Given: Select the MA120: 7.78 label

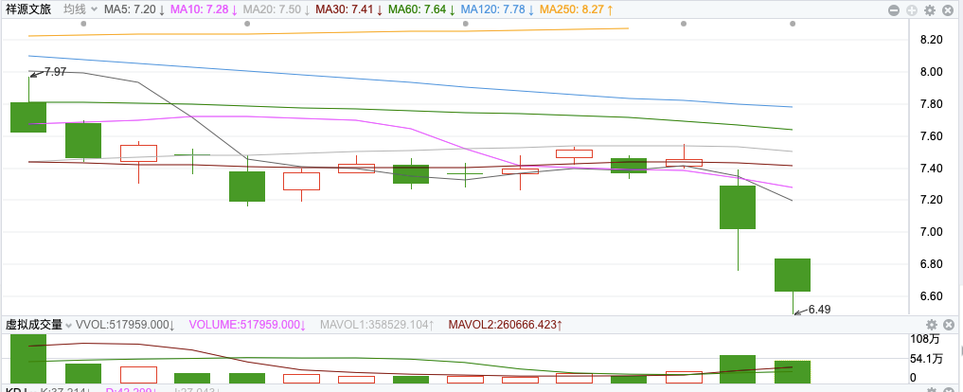Looking at the screenshot, I should (497, 9).
